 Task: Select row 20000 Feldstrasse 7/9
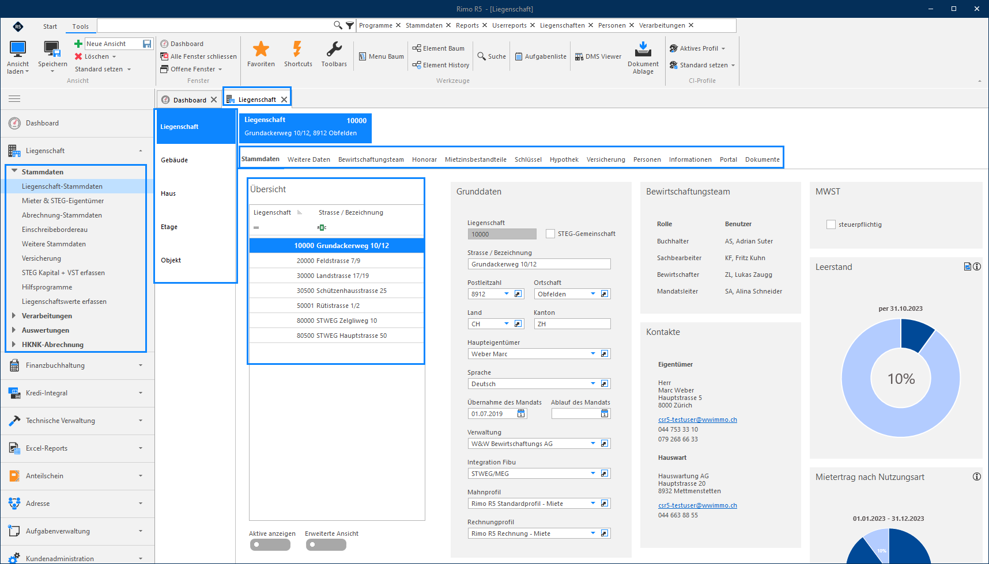[337, 261]
